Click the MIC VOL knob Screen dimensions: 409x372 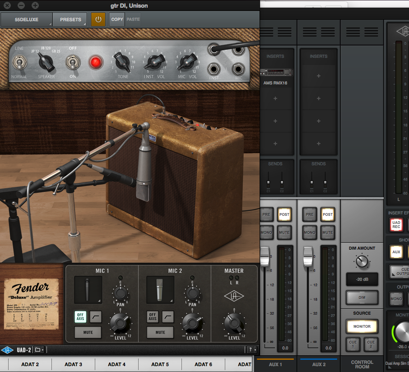tap(187, 62)
